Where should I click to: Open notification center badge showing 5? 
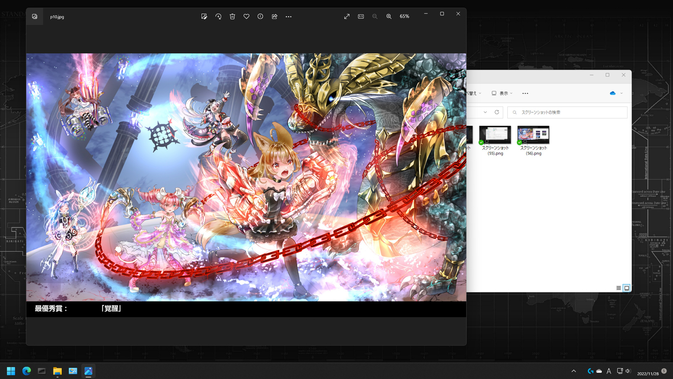[x=664, y=371]
